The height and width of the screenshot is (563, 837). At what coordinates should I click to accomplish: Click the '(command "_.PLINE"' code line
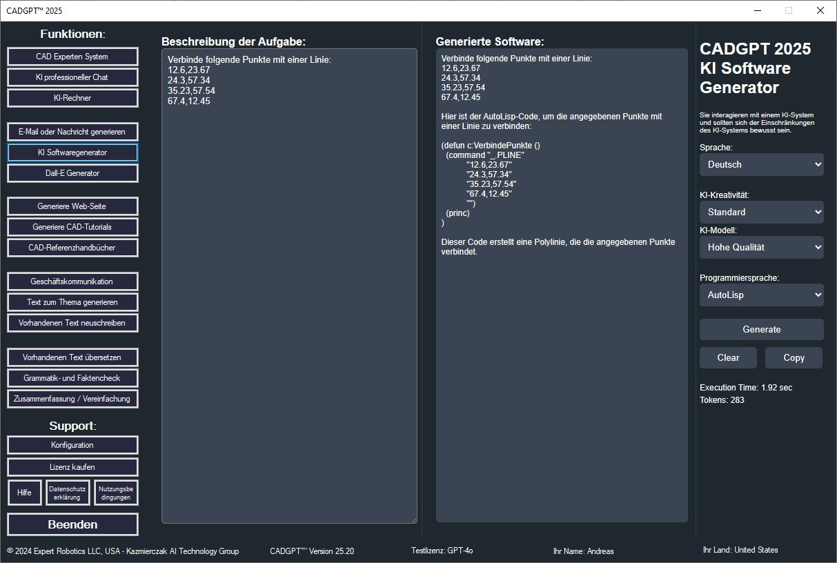484,155
